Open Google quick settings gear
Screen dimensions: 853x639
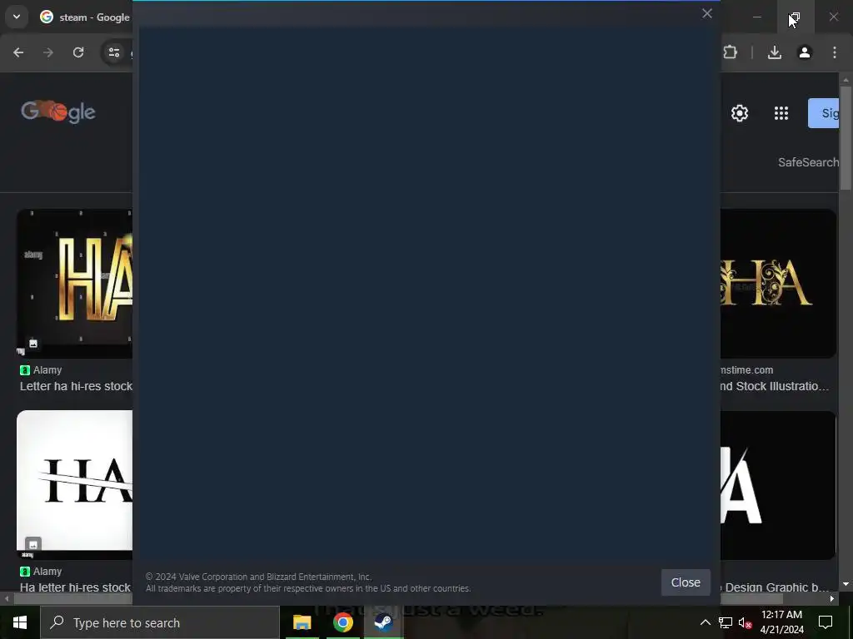pos(740,113)
